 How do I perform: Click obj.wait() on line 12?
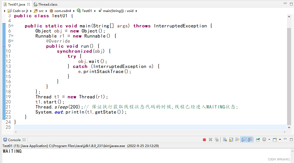[x=93, y=61]
